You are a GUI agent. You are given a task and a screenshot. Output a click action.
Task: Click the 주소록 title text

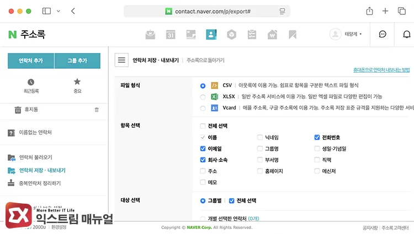33,35
